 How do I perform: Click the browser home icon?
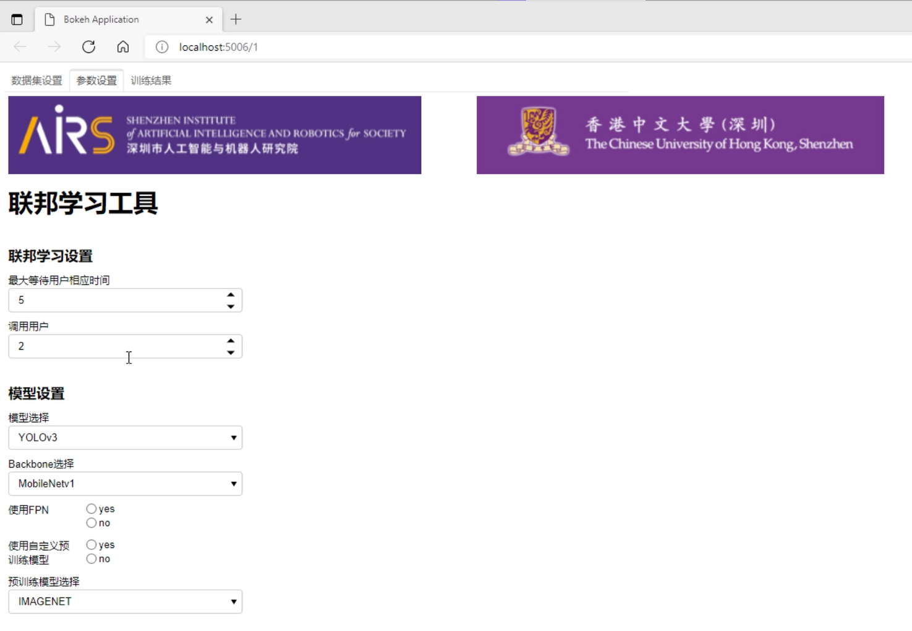[122, 46]
